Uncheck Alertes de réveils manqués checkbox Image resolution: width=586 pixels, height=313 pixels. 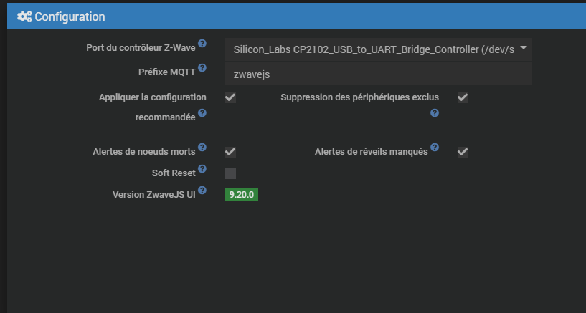[x=463, y=152]
